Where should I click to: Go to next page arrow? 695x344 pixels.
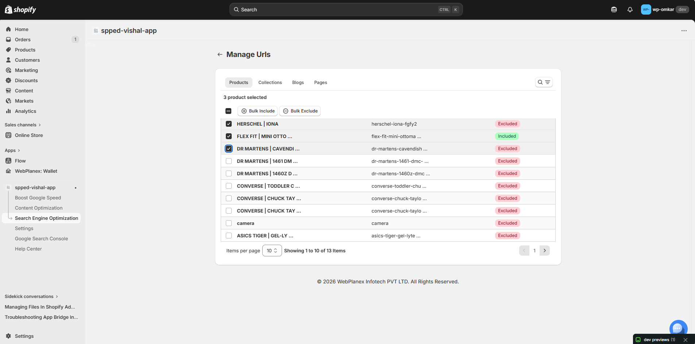(x=544, y=251)
